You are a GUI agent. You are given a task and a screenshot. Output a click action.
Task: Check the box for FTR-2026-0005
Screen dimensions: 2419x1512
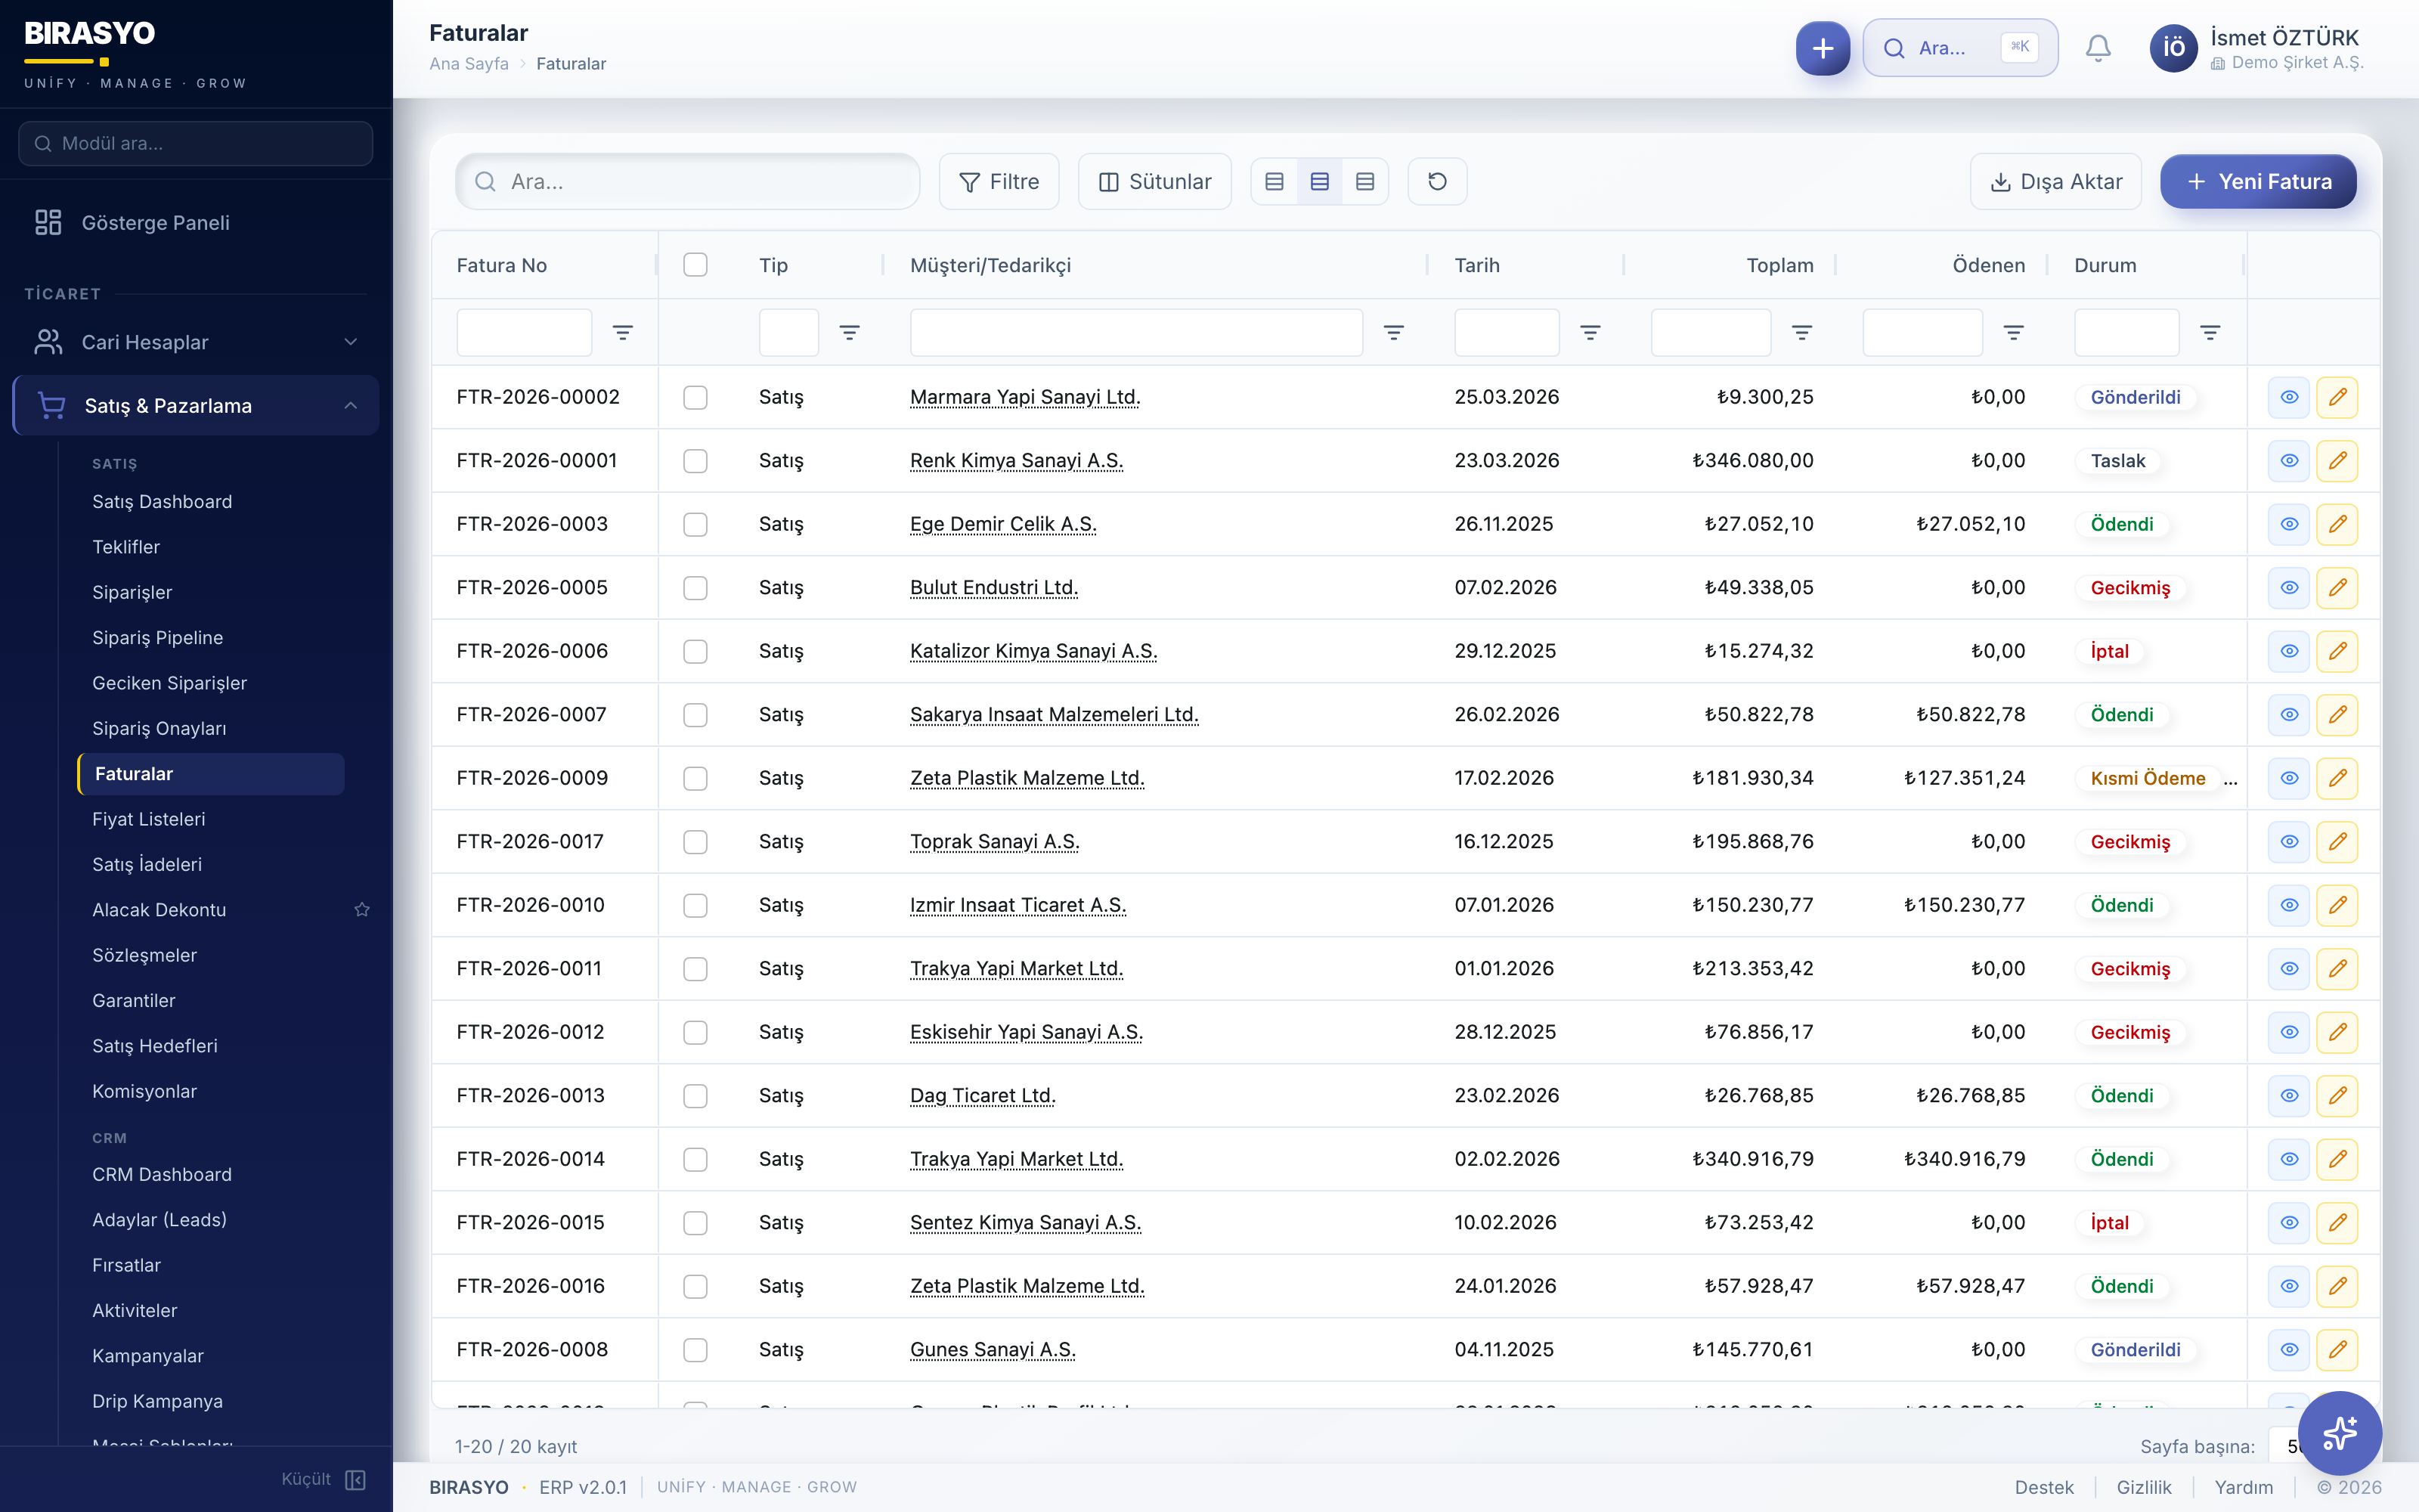(x=695, y=588)
